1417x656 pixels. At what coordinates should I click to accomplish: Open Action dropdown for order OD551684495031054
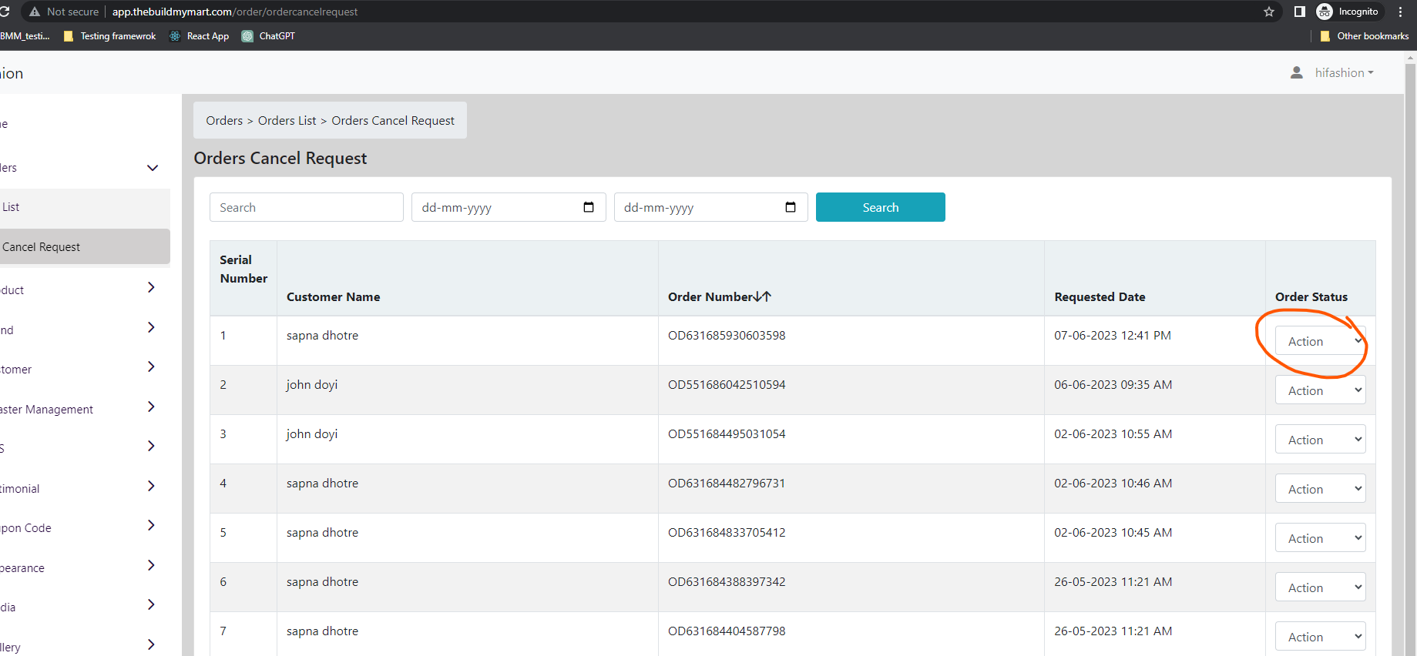[x=1320, y=440]
